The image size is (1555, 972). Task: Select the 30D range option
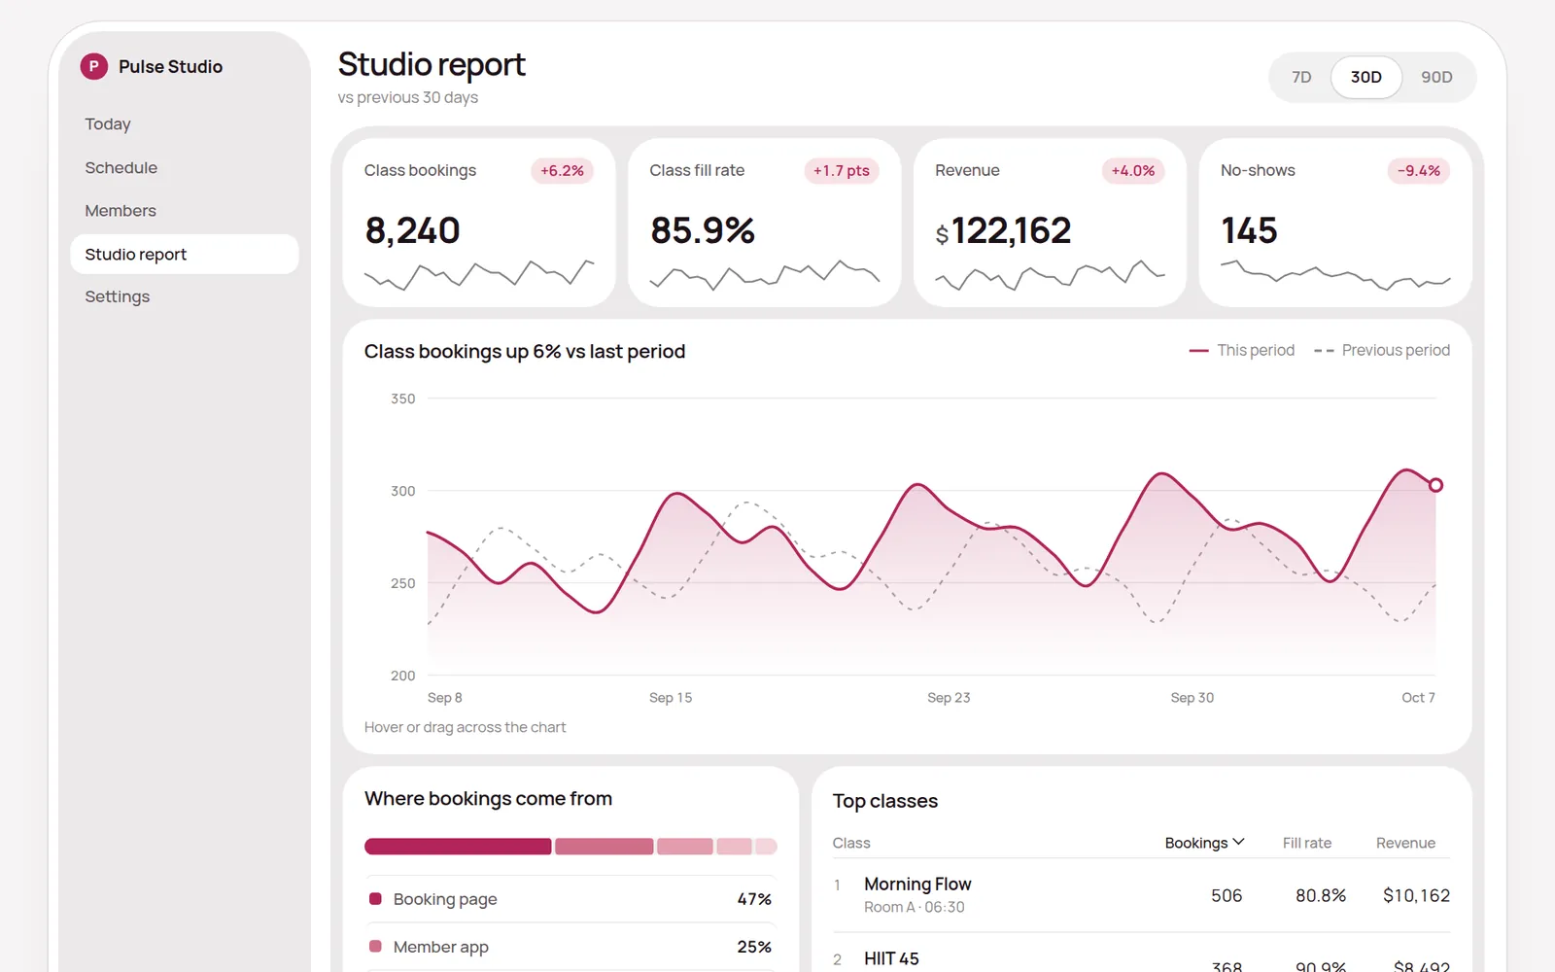click(1365, 77)
